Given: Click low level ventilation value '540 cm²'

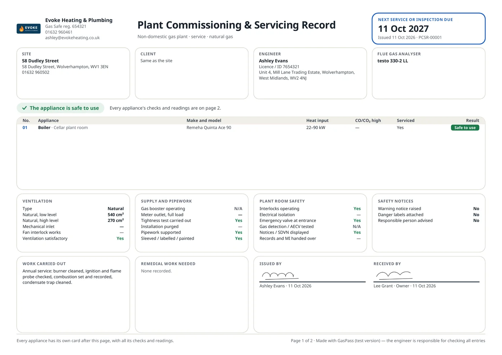Looking at the screenshot, I should coord(115,214).
